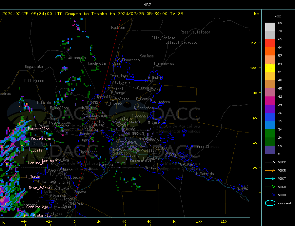Select the red 65 dBZ color swatch
The height and width of the screenshot is (226, 295).
pos(270,43)
